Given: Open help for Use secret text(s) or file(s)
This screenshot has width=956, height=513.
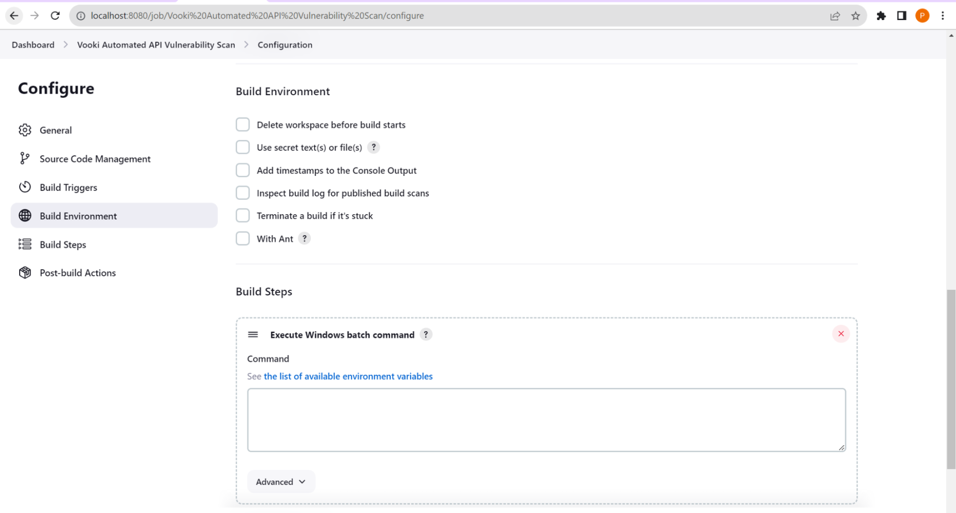Looking at the screenshot, I should (374, 147).
